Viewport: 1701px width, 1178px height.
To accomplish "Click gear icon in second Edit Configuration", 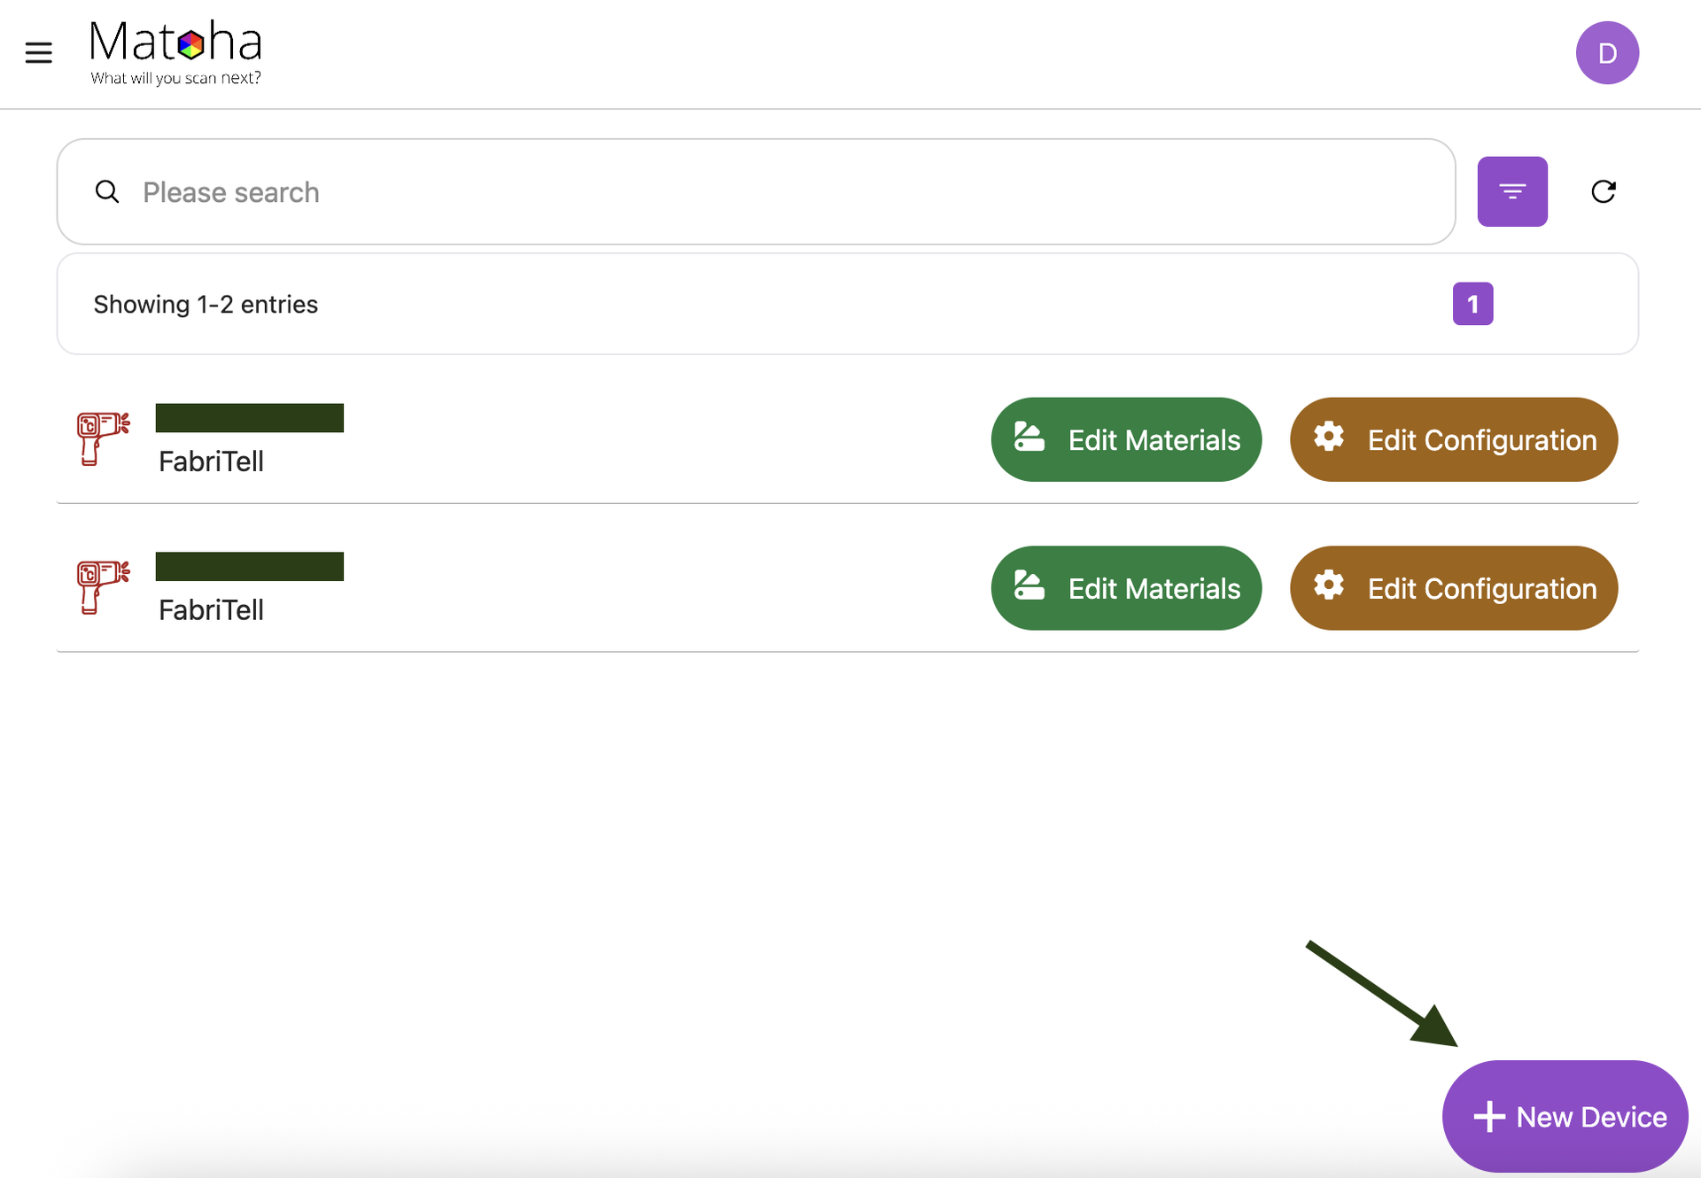I will pyautogui.click(x=1328, y=585).
